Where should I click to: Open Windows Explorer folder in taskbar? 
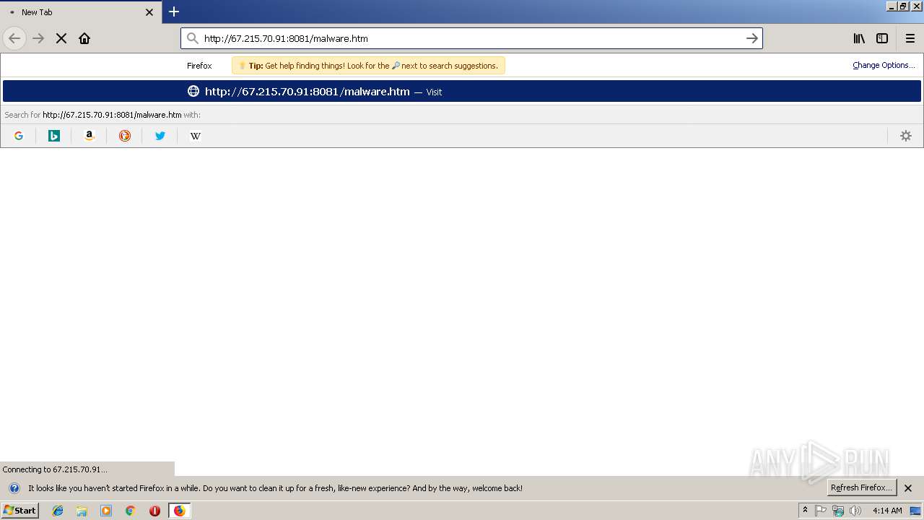tap(82, 511)
